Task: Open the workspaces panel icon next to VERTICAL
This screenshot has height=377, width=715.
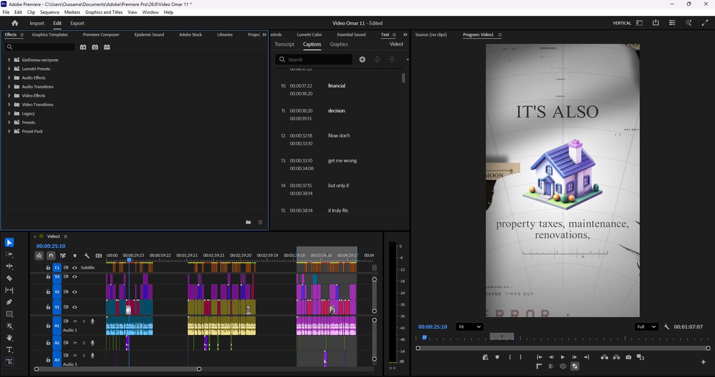Action: tap(639, 23)
